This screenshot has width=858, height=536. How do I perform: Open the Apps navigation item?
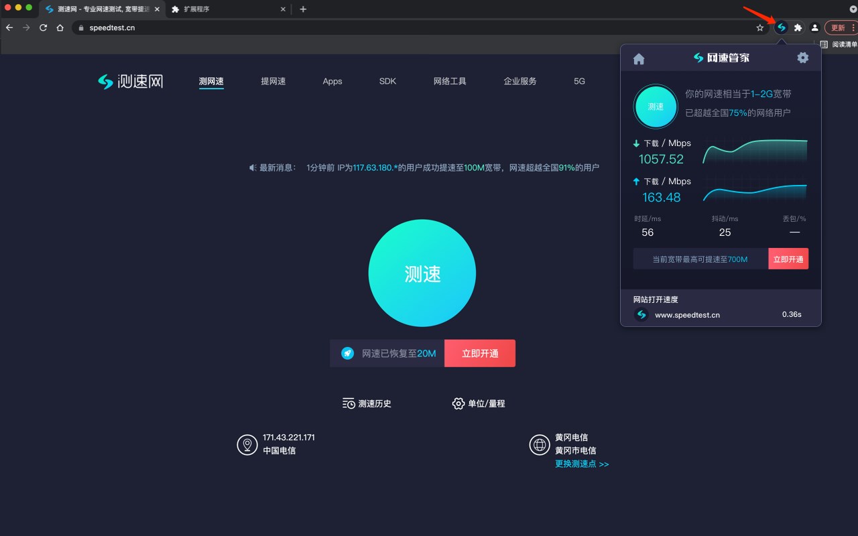332,81
